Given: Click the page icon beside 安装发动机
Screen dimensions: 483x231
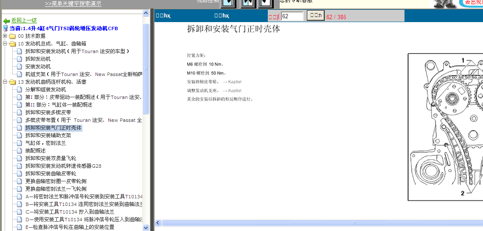Looking at the screenshot, I should [20, 67].
